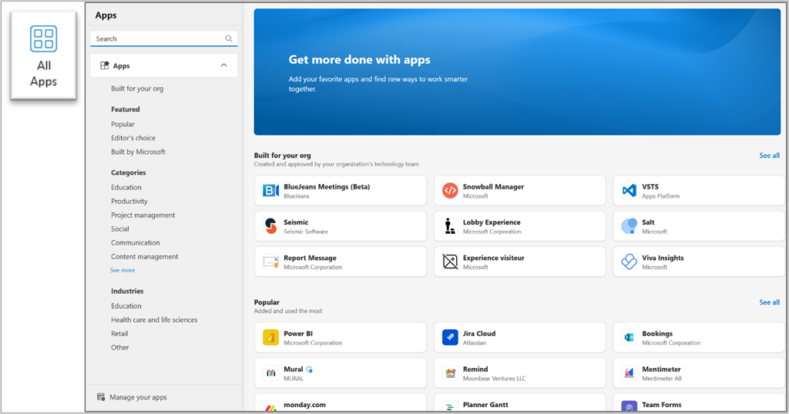
Task: Click into the Search apps field
Action: 163,38
